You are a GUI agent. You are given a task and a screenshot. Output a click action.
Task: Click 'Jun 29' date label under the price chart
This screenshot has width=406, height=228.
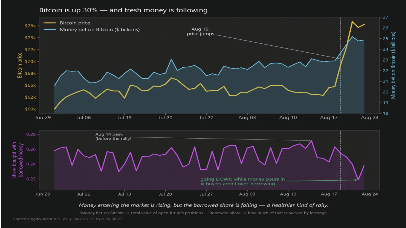(x=43, y=117)
